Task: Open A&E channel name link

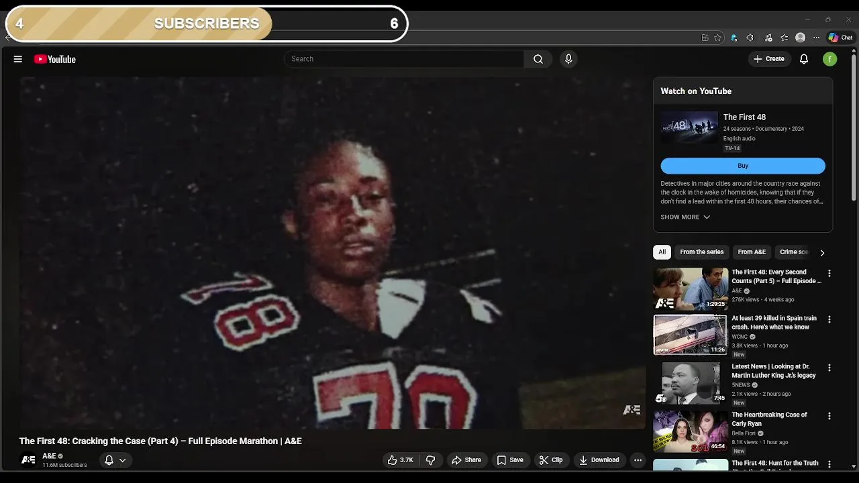Action: pyautogui.click(x=49, y=456)
